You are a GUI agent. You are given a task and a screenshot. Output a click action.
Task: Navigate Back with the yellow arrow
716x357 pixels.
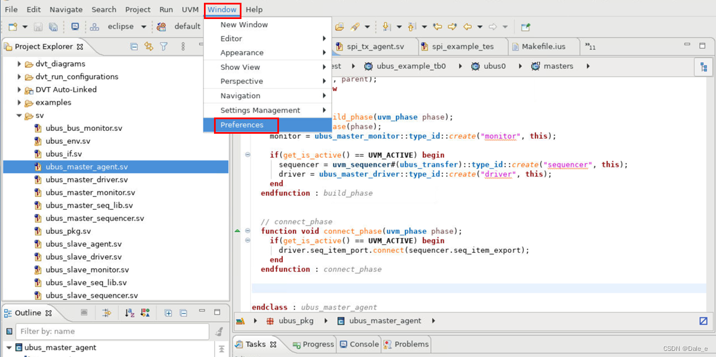[x=467, y=26]
